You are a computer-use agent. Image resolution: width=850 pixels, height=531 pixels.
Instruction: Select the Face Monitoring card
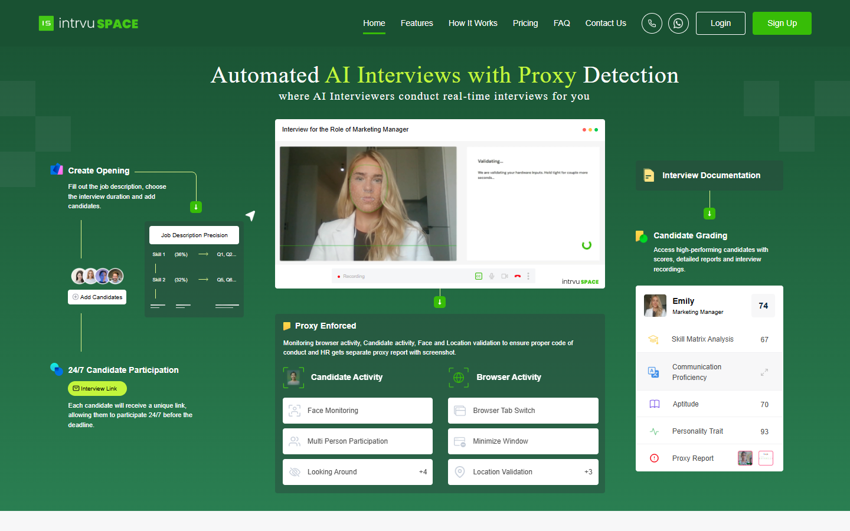pos(358,411)
